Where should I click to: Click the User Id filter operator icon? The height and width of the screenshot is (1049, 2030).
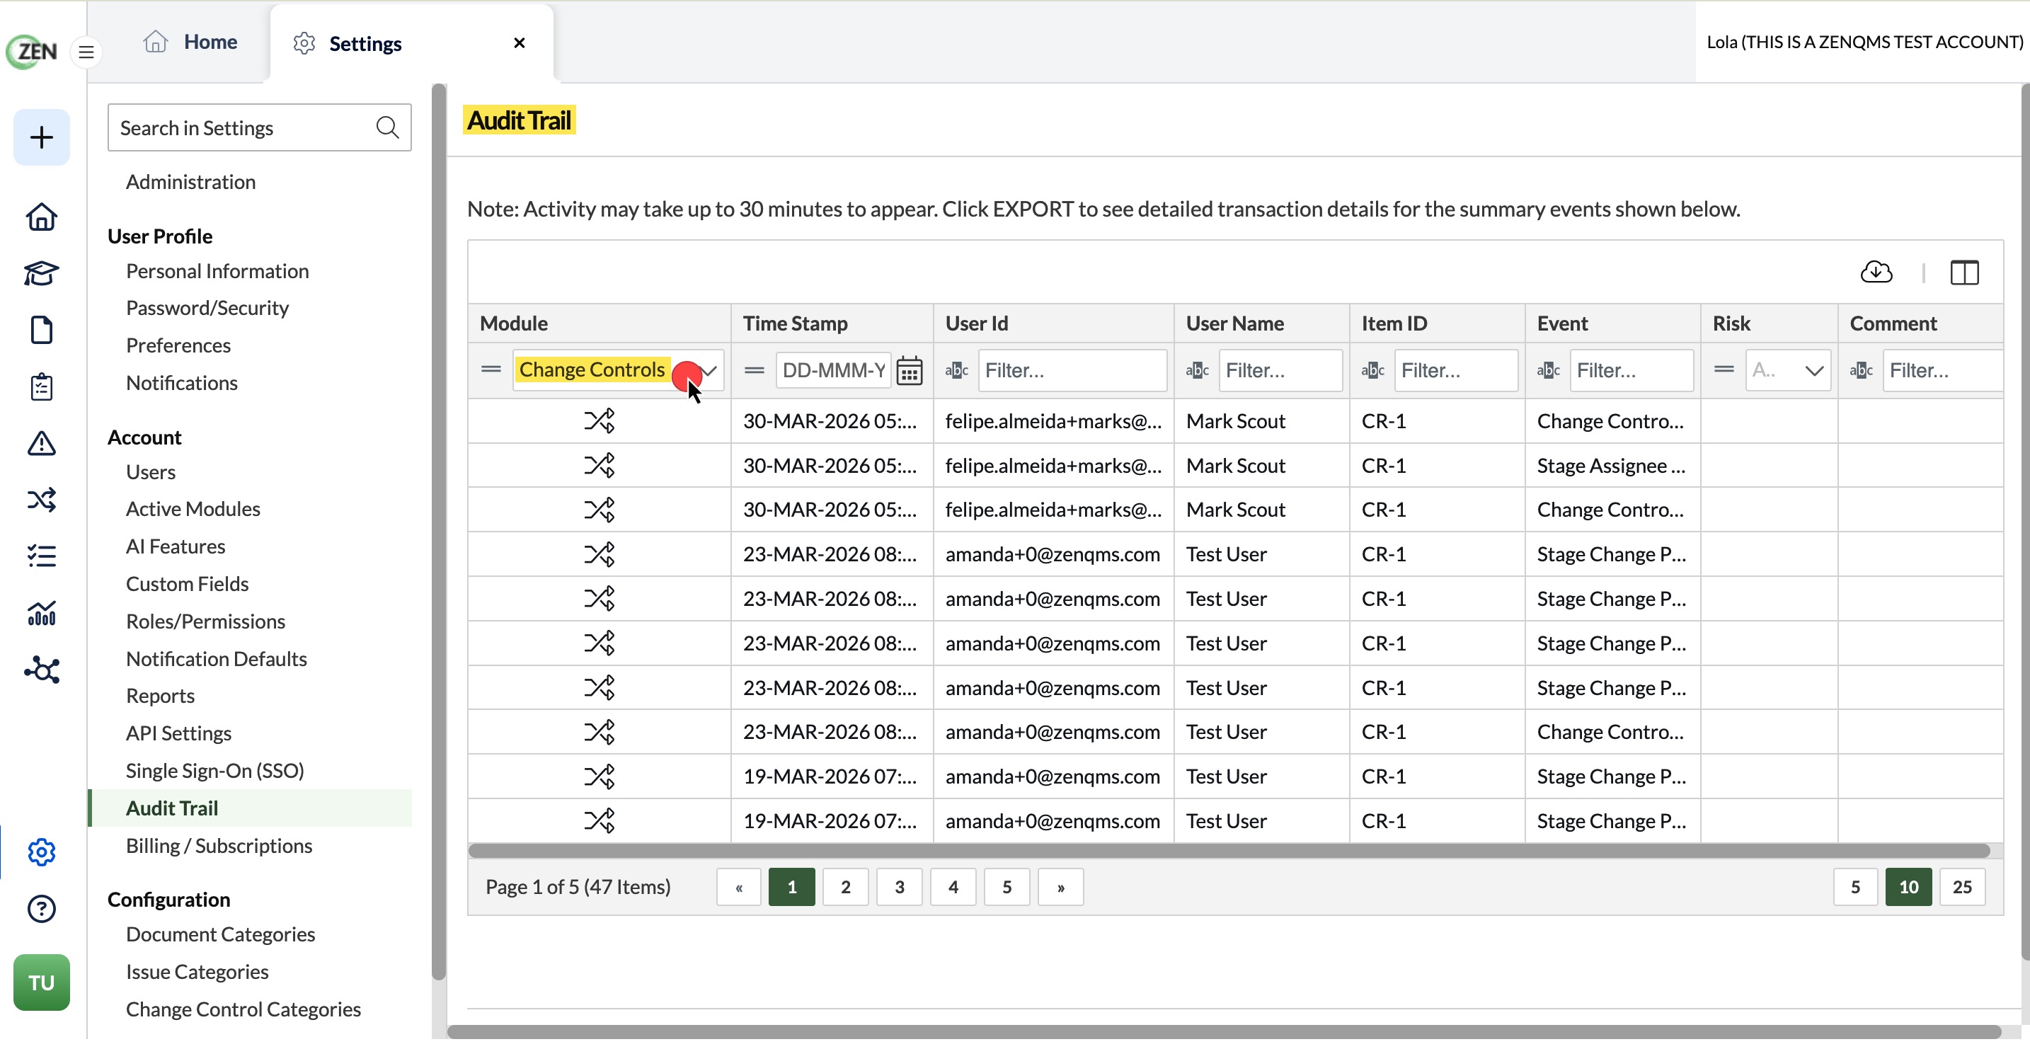tap(958, 371)
